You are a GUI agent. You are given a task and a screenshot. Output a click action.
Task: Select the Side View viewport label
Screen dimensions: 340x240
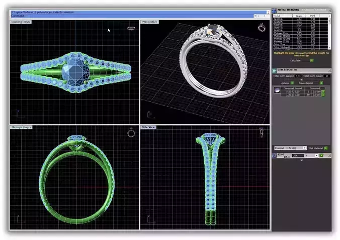[x=148, y=127]
